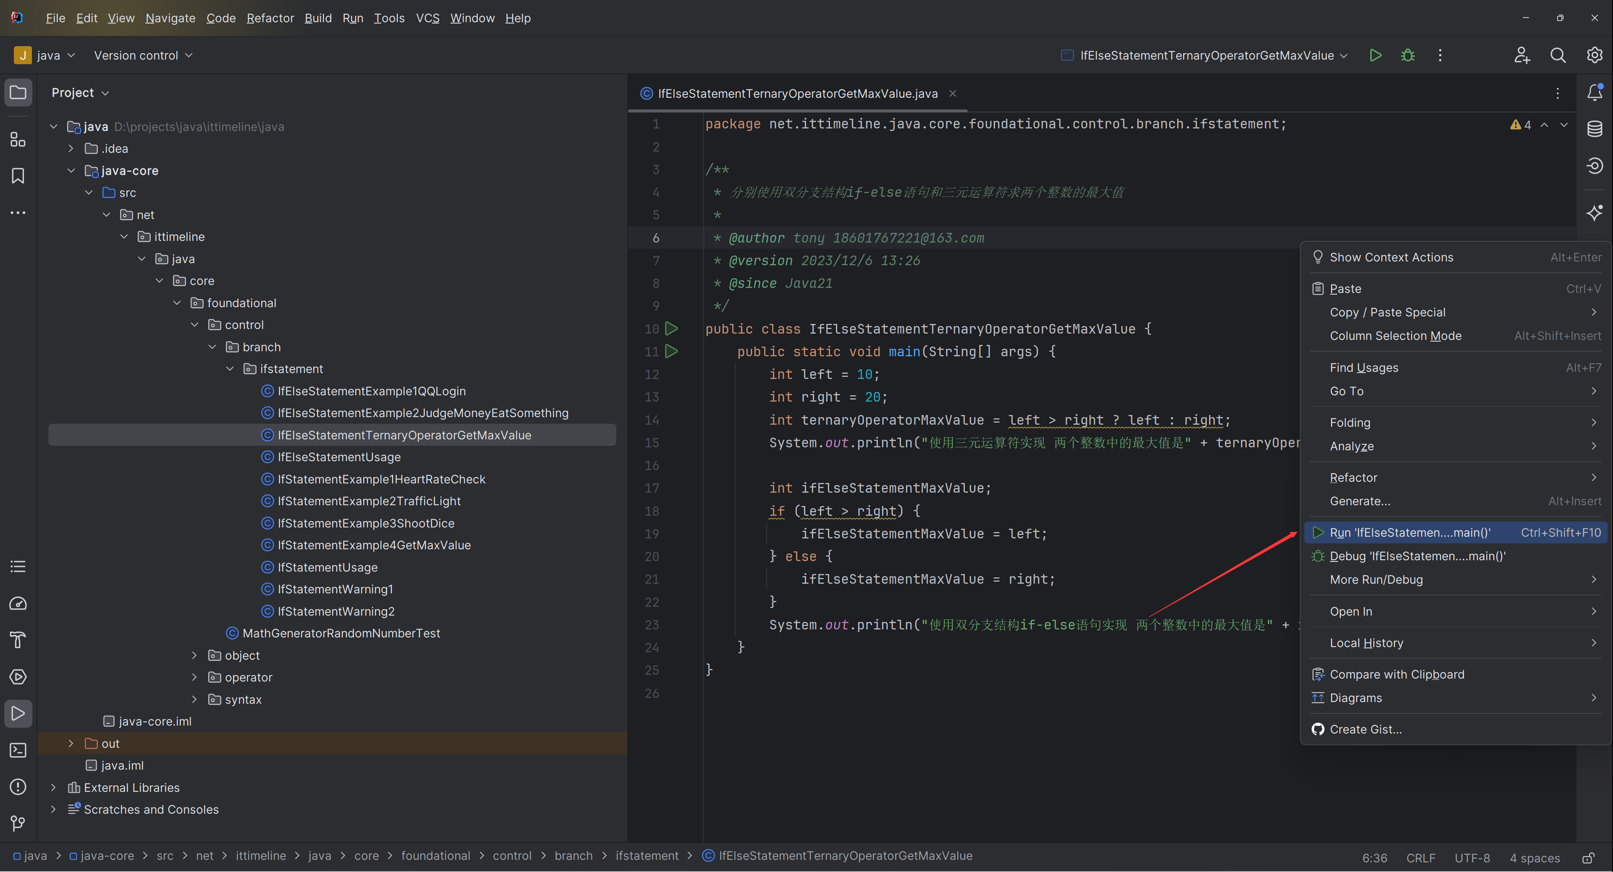Select IfStatementExample2TrafficLight in project tree

pos(369,501)
